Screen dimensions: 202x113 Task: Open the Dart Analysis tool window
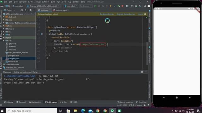coord(35,102)
